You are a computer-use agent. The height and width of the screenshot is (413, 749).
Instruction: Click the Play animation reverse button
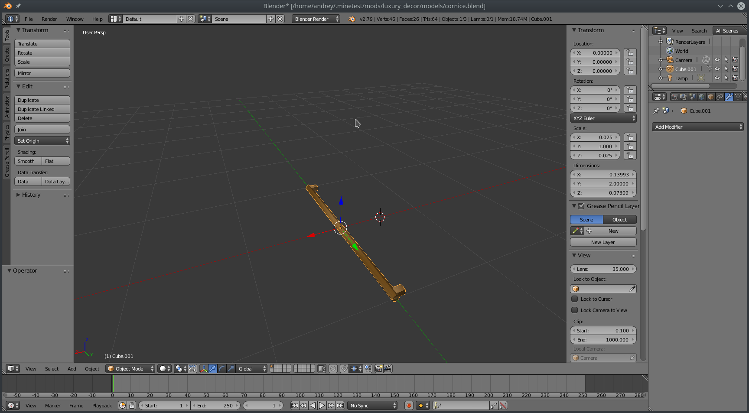[313, 406]
